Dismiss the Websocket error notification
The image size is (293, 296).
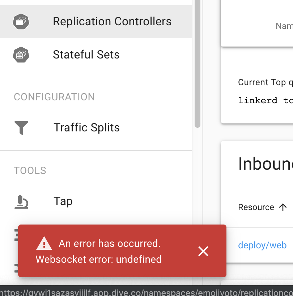(203, 251)
